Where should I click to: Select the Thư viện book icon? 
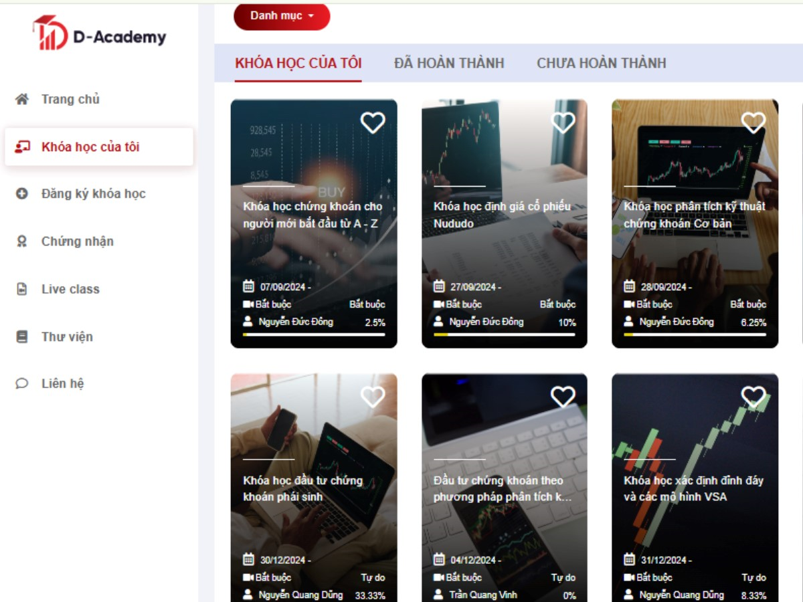[22, 336]
